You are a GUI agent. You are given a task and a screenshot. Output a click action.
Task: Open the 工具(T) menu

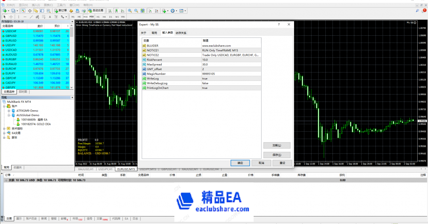[x=61, y=5]
